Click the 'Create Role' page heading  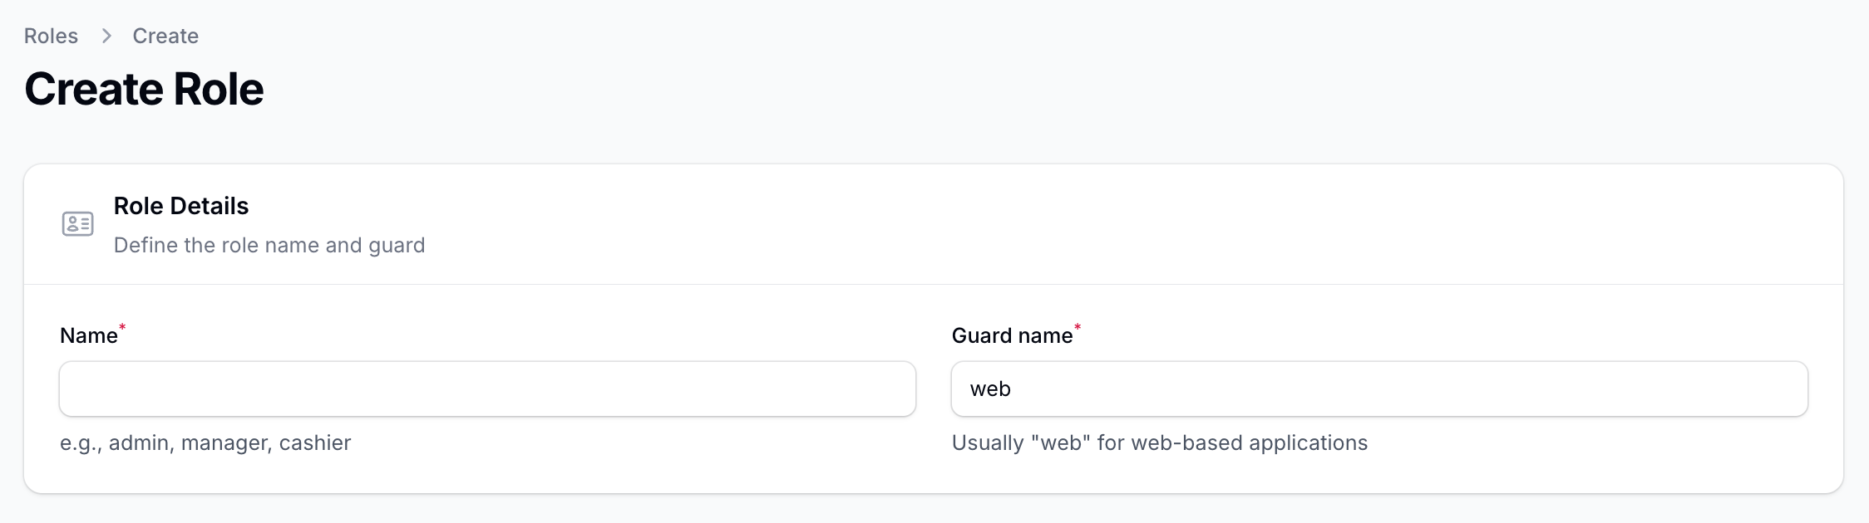tap(144, 89)
